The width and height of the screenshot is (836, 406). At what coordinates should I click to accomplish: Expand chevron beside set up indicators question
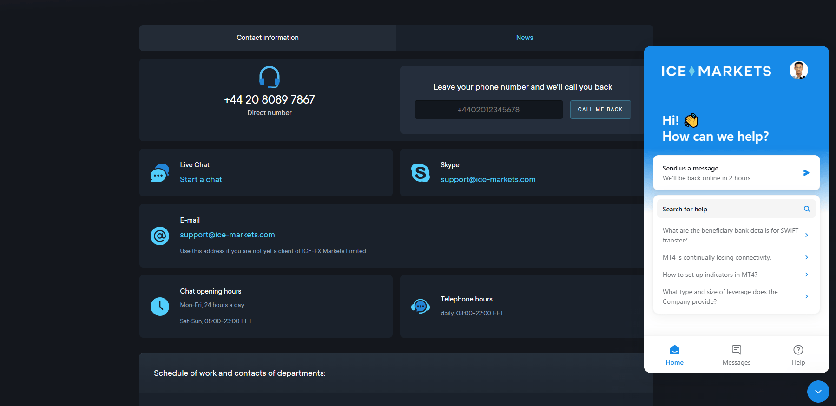click(807, 275)
